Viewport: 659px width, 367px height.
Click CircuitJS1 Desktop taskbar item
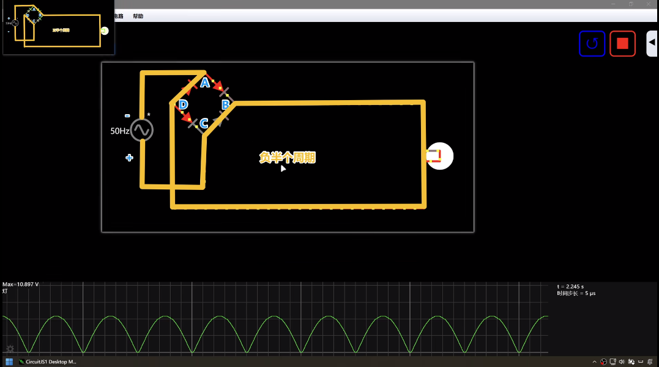pyautogui.click(x=48, y=362)
